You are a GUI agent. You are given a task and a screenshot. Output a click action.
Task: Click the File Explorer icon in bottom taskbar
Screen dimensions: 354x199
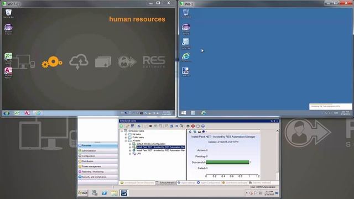pos(114,193)
